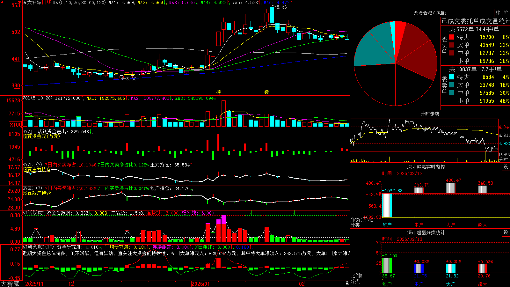
Task: Click the AI活跃度2 indicator name
Action: pos(33,213)
